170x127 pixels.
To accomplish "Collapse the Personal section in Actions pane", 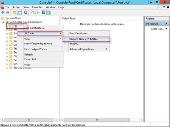I will click(x=166, y=24).
